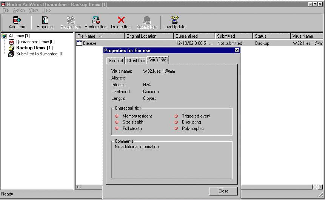This screenshot has height=200, width=325.
Task: Select the Eie.exe file icon in list
Action: coord(79,43)
